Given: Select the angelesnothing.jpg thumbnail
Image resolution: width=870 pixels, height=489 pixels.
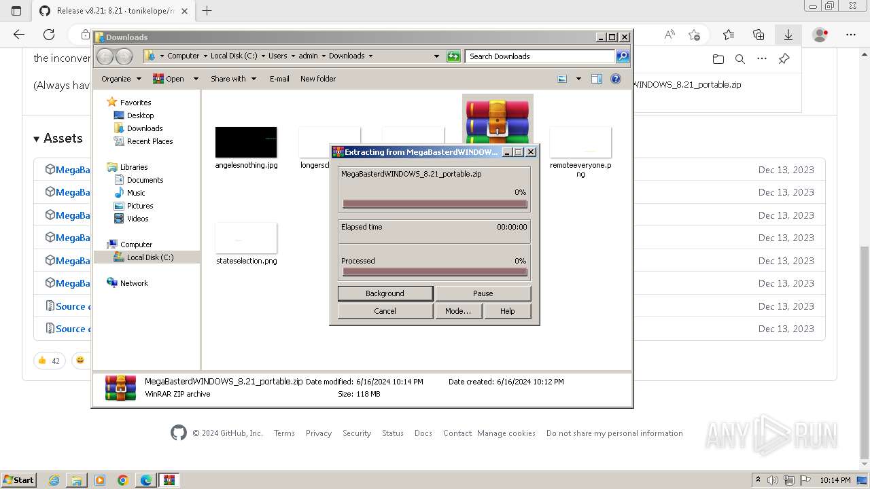Looking at the screenshot, I should click(246, 142).
